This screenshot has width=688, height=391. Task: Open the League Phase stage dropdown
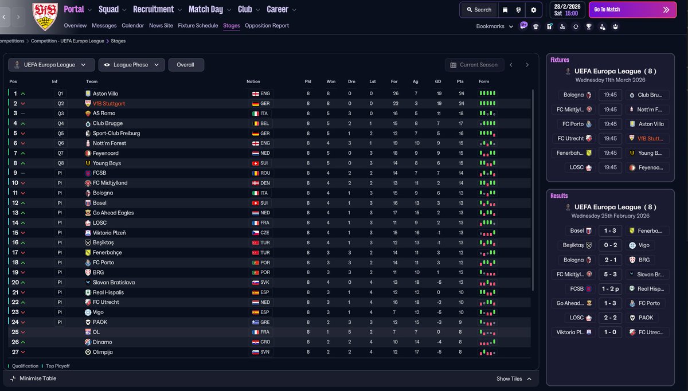132,65
